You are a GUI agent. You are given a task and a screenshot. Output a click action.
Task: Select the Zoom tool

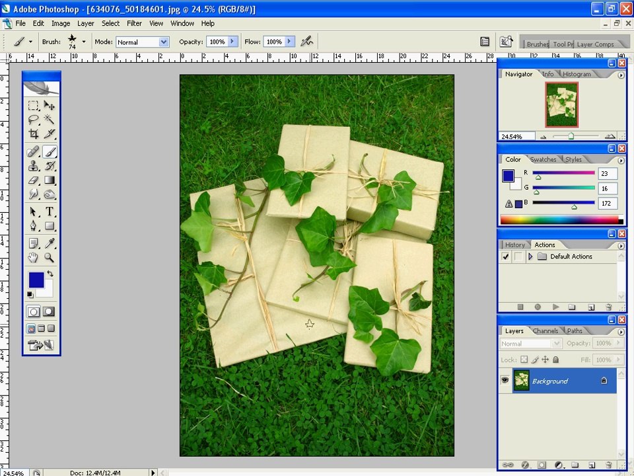coord(50,257)
